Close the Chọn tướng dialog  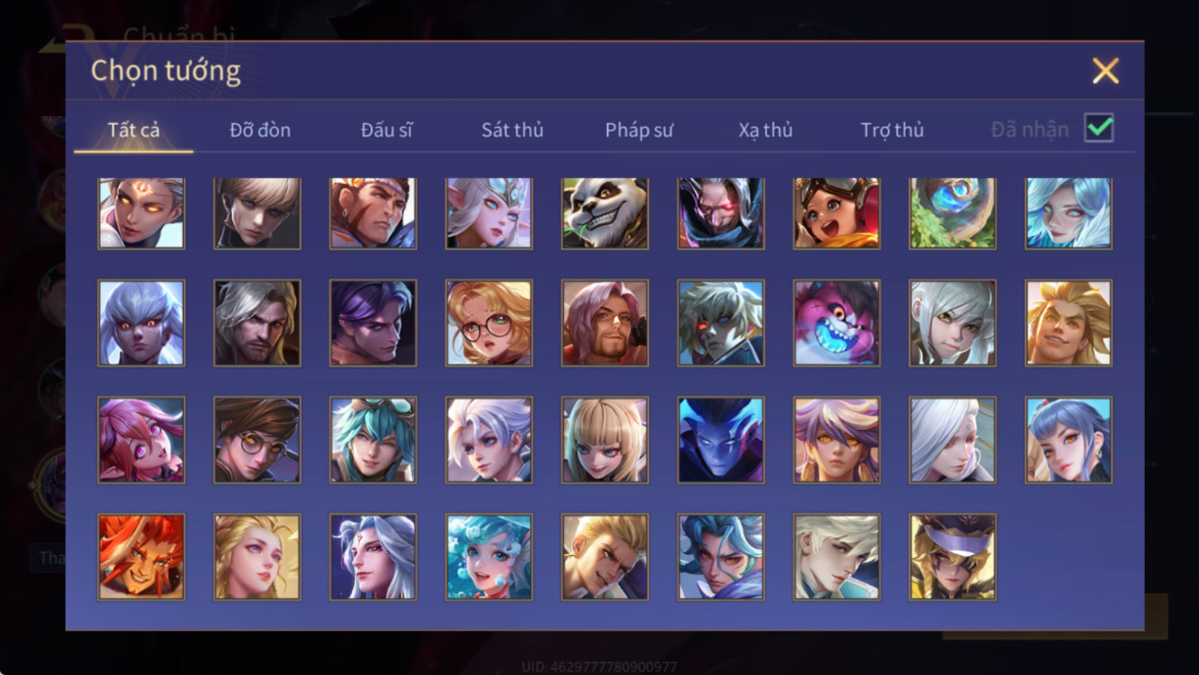(x=1106, y=71)
